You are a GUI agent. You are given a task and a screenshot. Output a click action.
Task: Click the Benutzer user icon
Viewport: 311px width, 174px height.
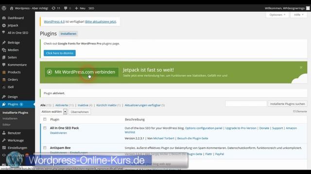[x=4, y=133]
